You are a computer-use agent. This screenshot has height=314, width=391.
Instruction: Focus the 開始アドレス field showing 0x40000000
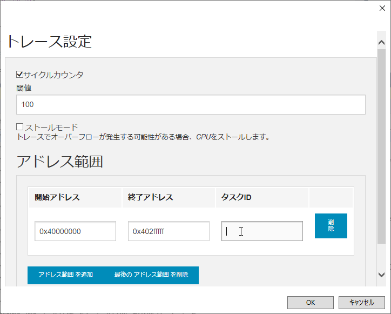click(75, 231)
